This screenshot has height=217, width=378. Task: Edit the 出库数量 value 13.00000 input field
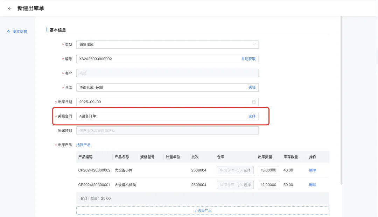click(x=268, y=170)
